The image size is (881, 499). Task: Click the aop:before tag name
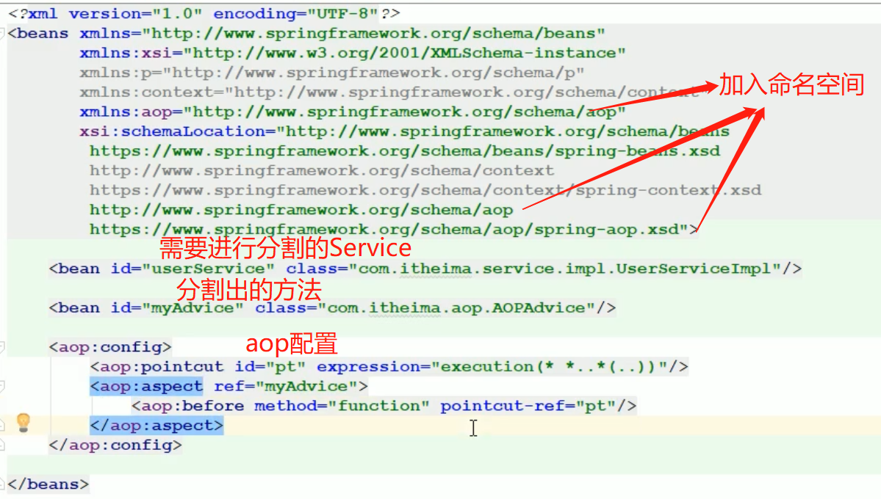193,406
